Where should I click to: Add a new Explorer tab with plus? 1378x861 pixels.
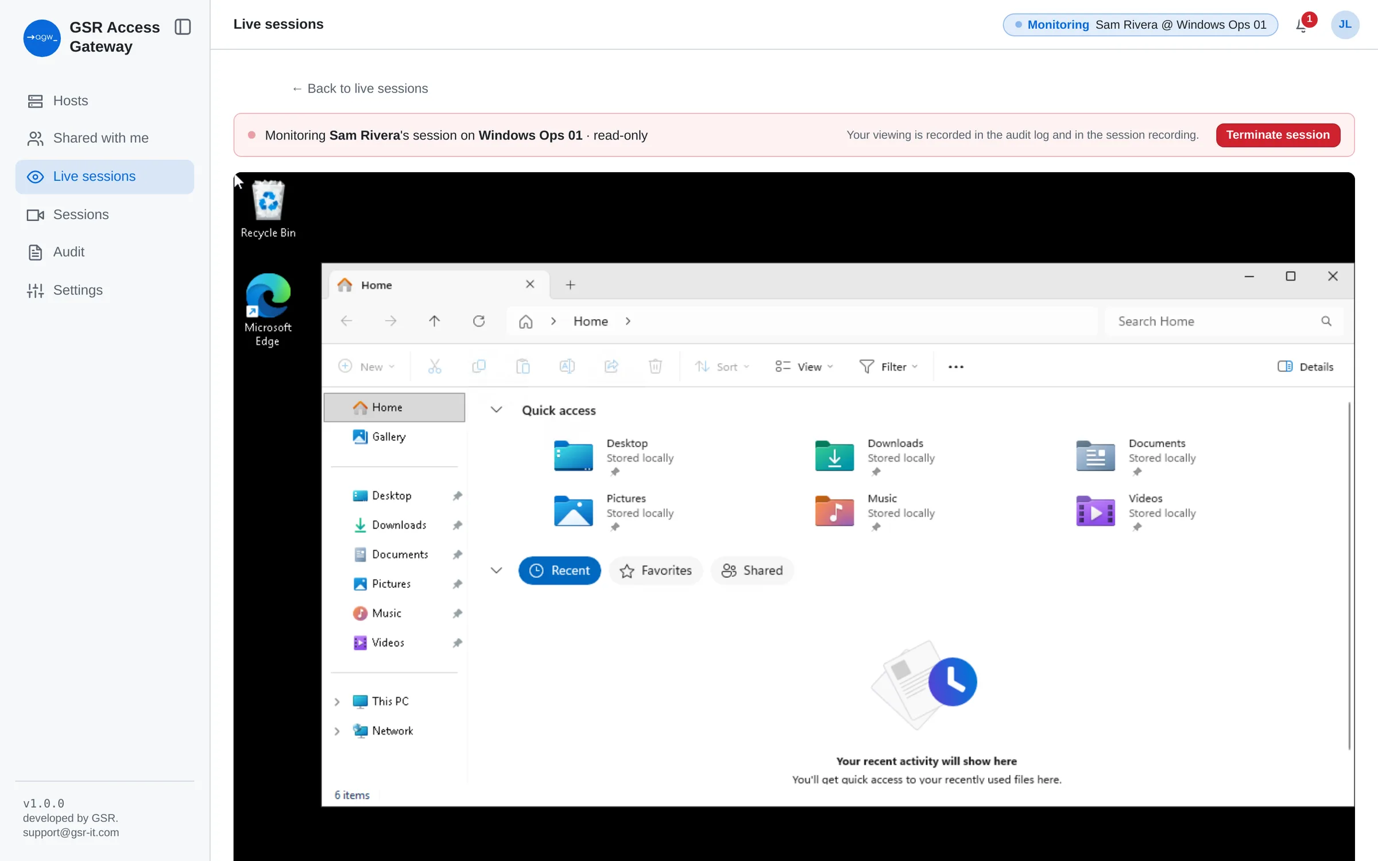570,285
